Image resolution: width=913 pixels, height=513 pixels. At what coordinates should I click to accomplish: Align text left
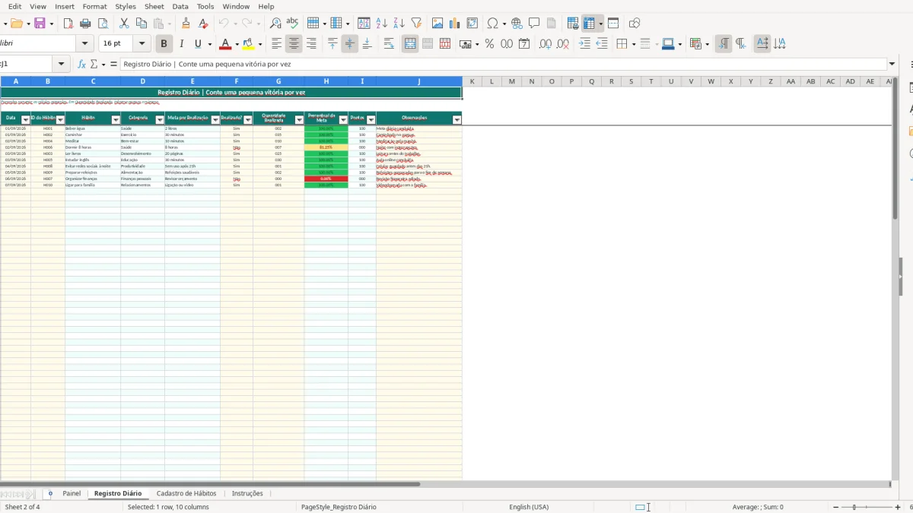coord(277,44)
